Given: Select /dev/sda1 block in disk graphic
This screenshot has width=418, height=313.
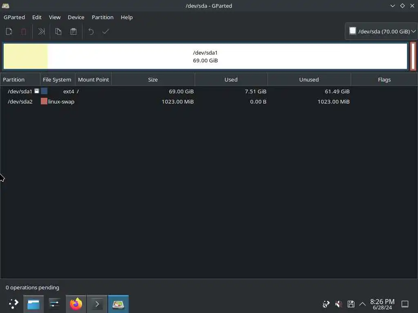Looking at the screenshot, I should coord(205,56).
